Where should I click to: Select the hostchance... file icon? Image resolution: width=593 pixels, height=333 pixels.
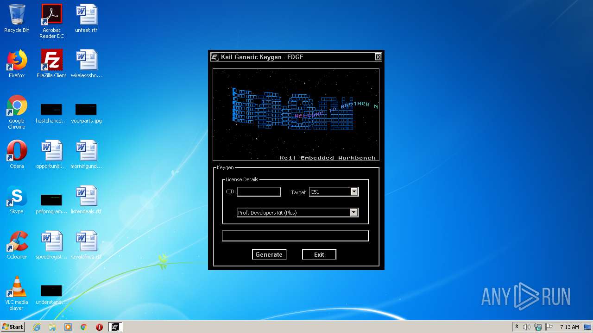point(51,113)
